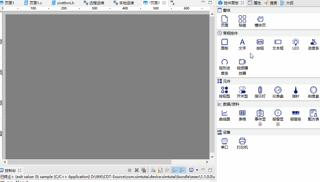The image size is (320, 182).
Task: Click the canvas horizontal scrollbar
Action: tap(90, 162)
